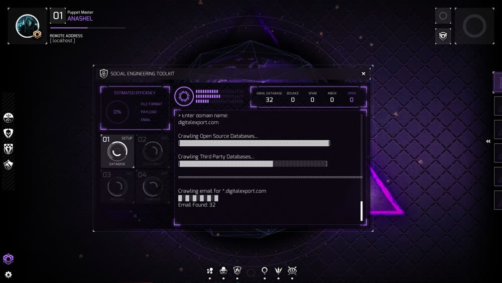Image resolution: width=502 pixels, height=283 pixels.
Task: Expand side panel with double chevron
Action: pyautogui.click(x=488, y=141)
